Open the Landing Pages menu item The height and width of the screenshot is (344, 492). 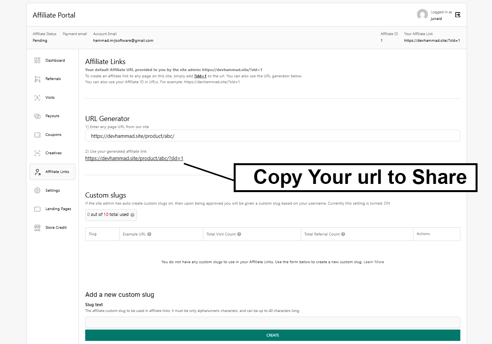[58, 209]
